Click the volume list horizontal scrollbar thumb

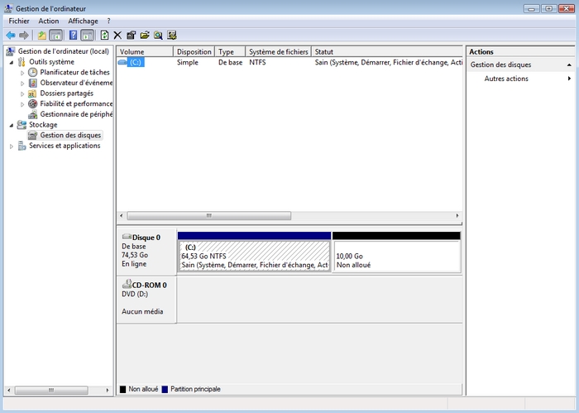(209, 215)
